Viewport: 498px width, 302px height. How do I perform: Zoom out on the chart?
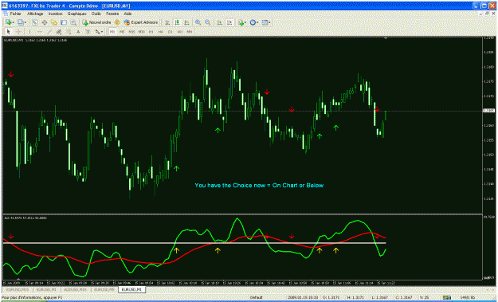[208, 22]
